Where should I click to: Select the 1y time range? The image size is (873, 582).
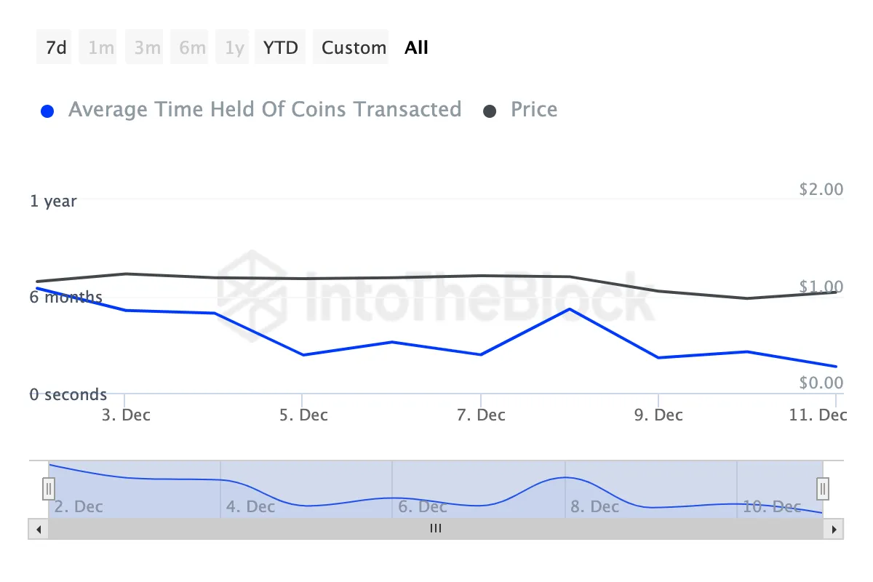[234, 48]
